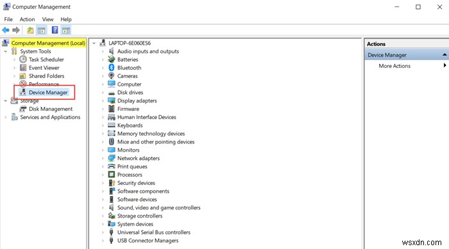Click the Back arrow toolbar icon
Screen dimensions: 449x249
5,30
